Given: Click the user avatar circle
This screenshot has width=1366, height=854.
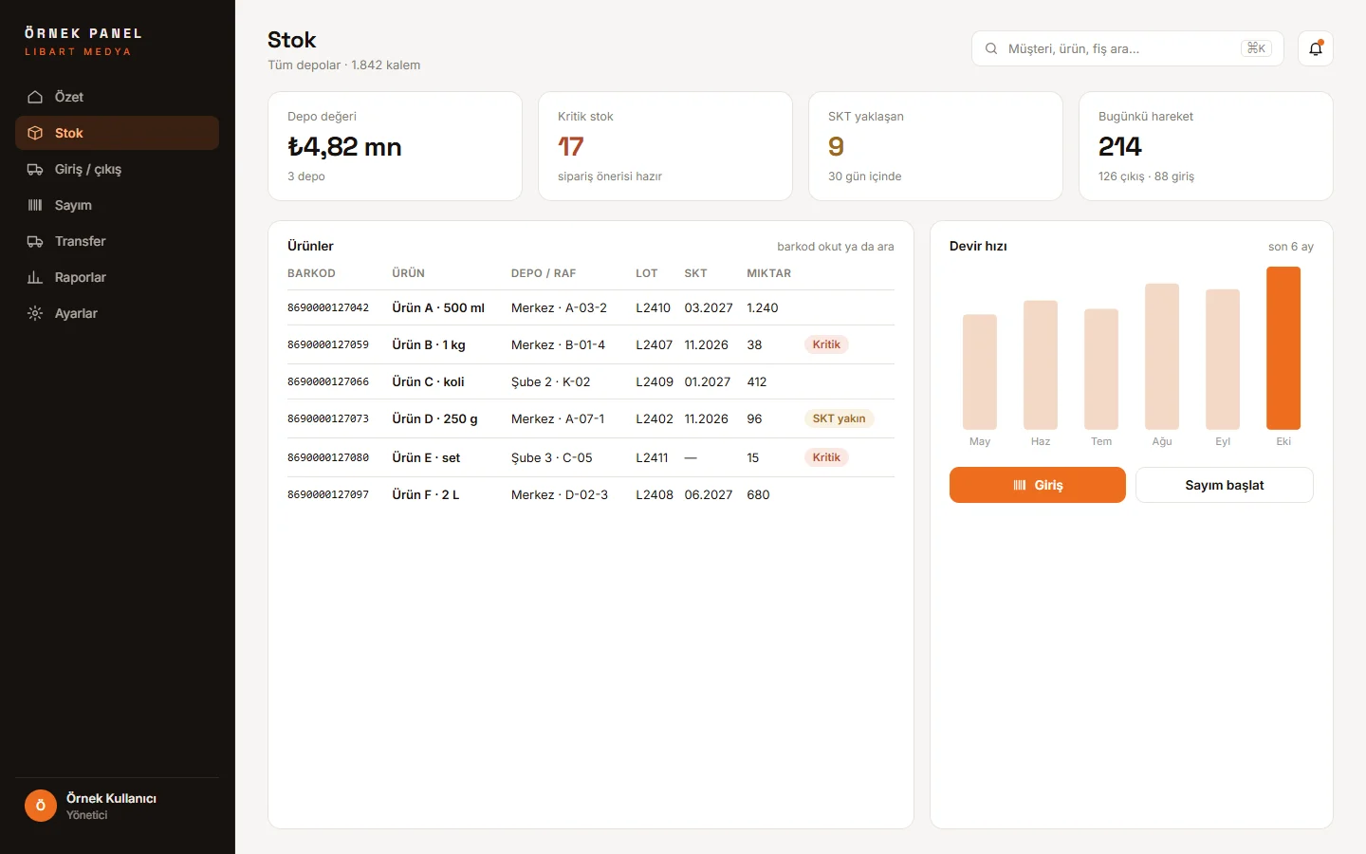Looking at the screenshot, I should point(41,806).
